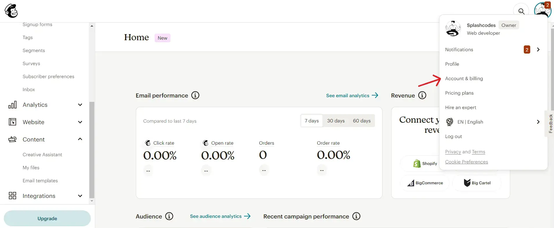Click the BigCommerce integration button

click(425, 183)
